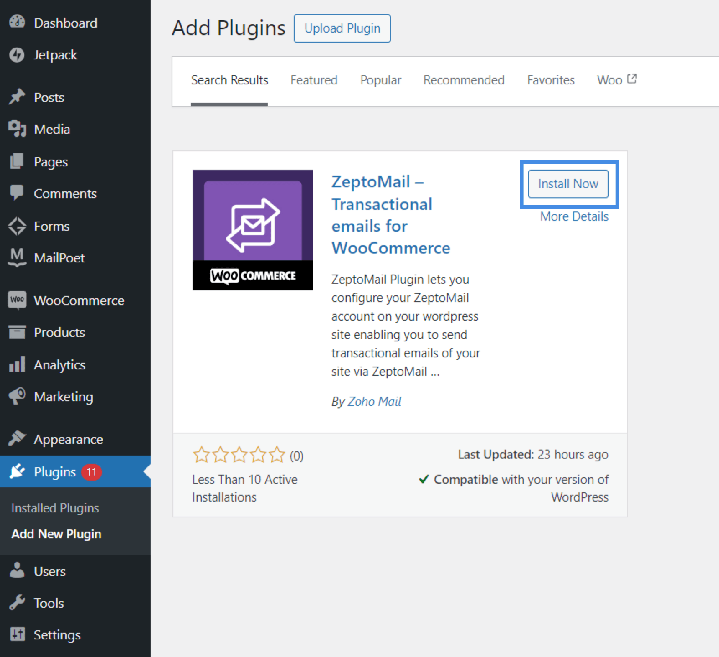Click the ZeptoMail star rating
This screenshot has height=657, width=719.
[239, 455]
